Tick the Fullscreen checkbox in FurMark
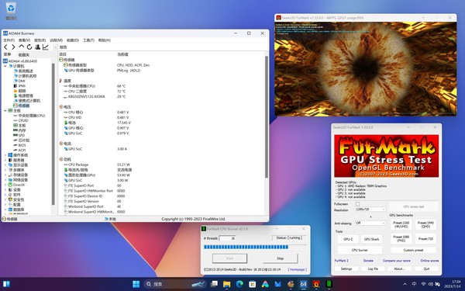Viewport: 465px width, 291px height. point(357,204)
